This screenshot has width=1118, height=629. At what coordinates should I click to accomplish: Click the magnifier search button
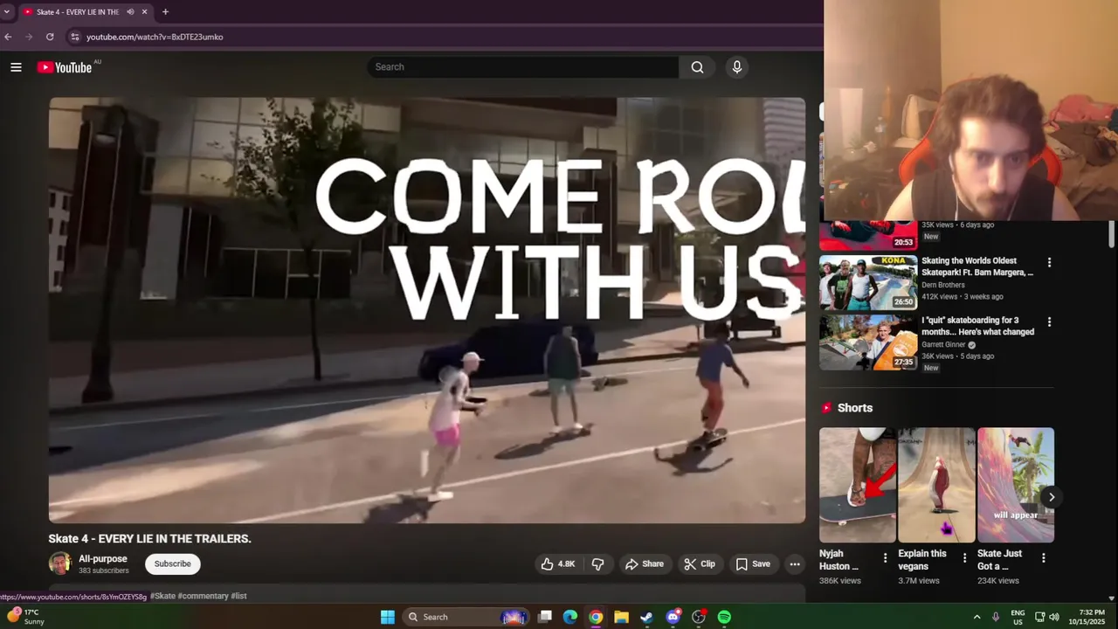697,67
